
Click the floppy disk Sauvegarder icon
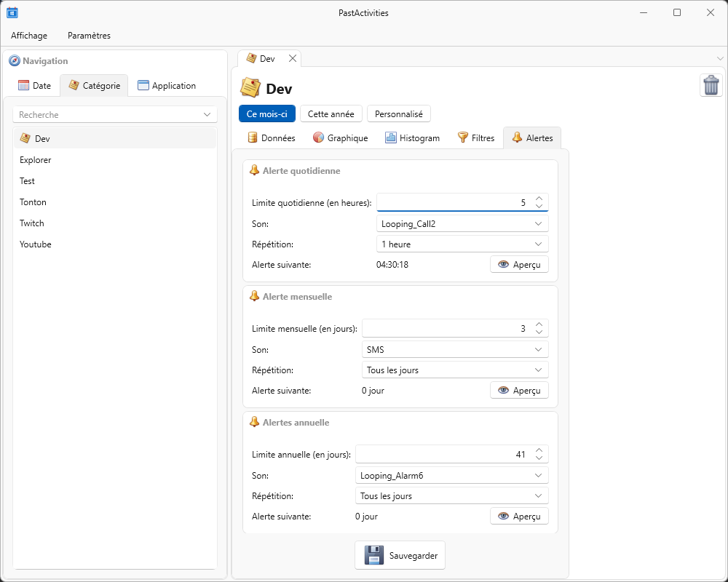374,555
